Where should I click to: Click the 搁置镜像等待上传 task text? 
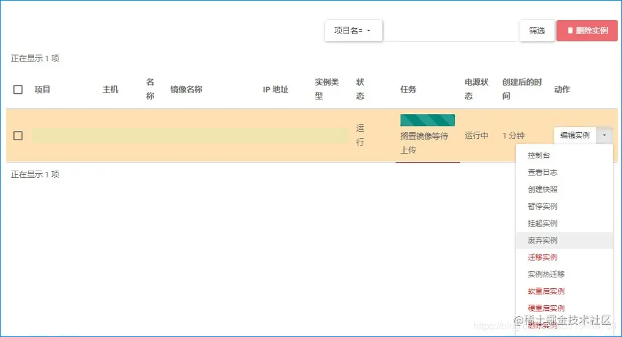[424, 143]
